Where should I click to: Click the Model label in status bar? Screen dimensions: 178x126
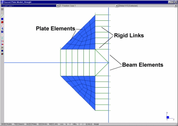pyautogui.click(x=96, y=124)
